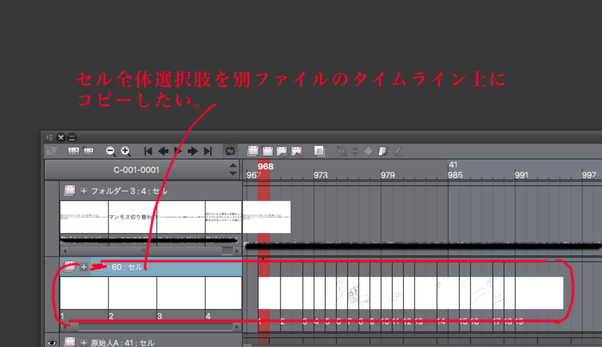
Task: Click the 60 : セル folder icon
Action: [x=70, y=266]
